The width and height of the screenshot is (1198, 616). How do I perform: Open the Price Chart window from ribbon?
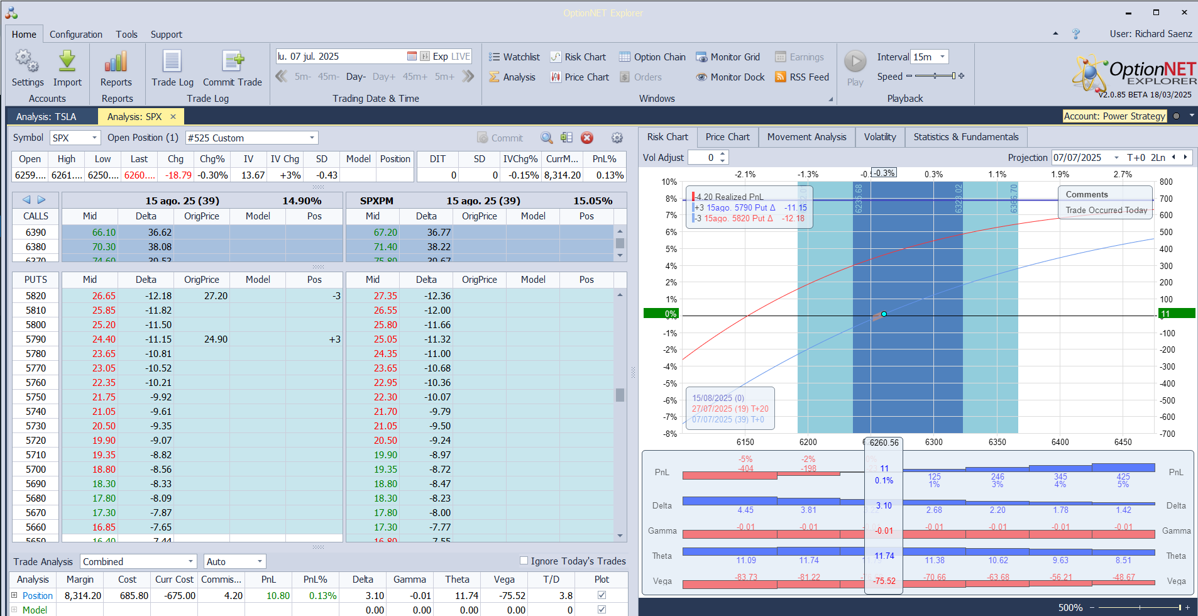[580, 77]
